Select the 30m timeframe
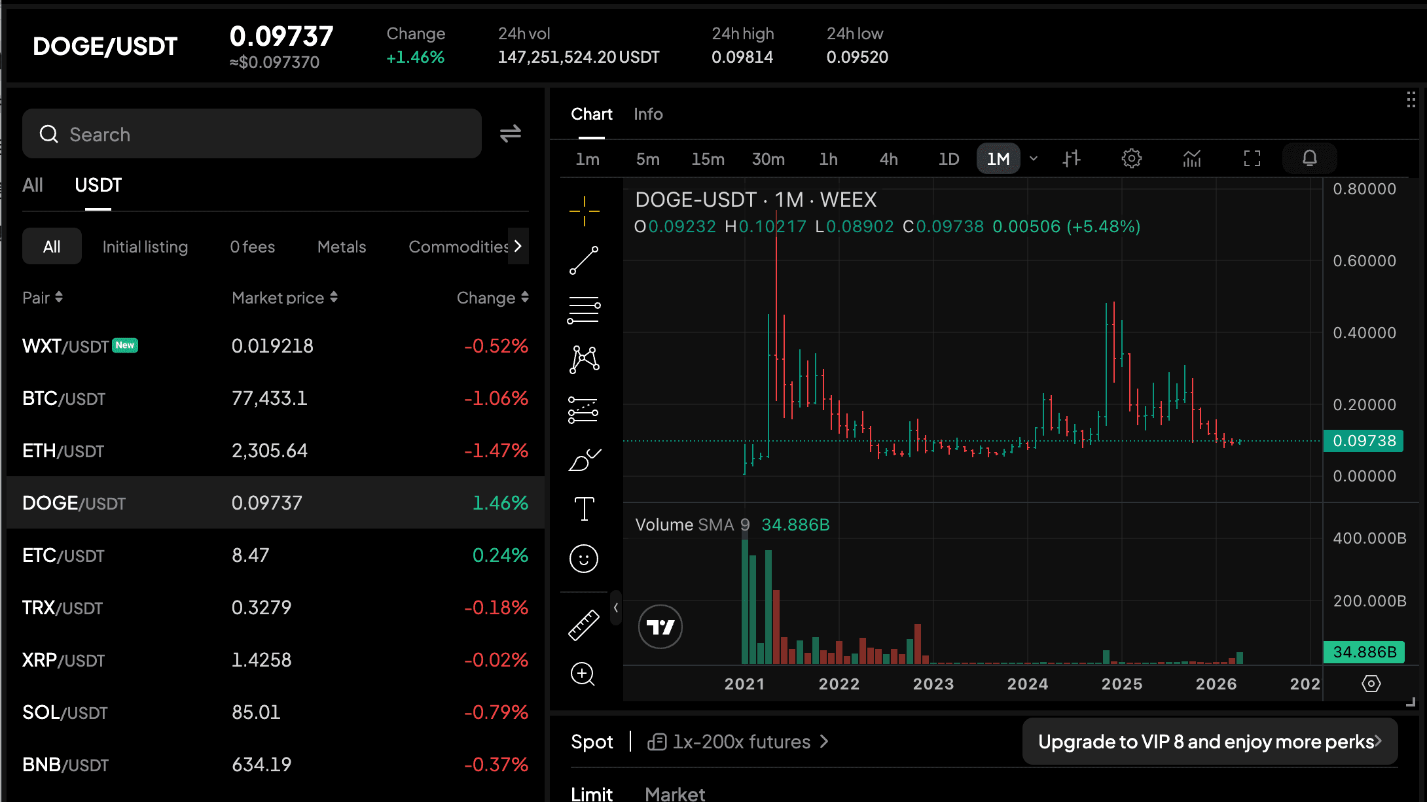Viewport: 1427px width, 802px height. [x=768, y=159]
